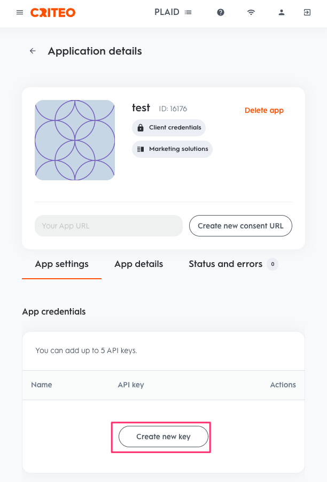The width and height of the screenshot is (327, 482).
Task: Click the Client credentials chip
Action: point(169,127)
